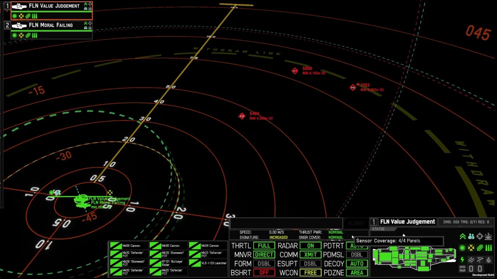Viewport: 497px width, 279px height.
Task: Select enemy contact 1263 on the map
Action: [x=353, y=88]
